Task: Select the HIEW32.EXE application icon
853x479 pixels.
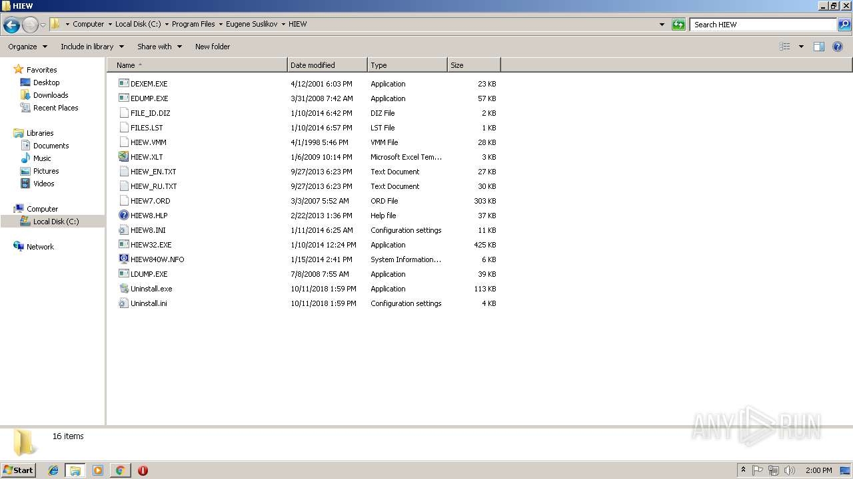Action: [x=123, y=245]
